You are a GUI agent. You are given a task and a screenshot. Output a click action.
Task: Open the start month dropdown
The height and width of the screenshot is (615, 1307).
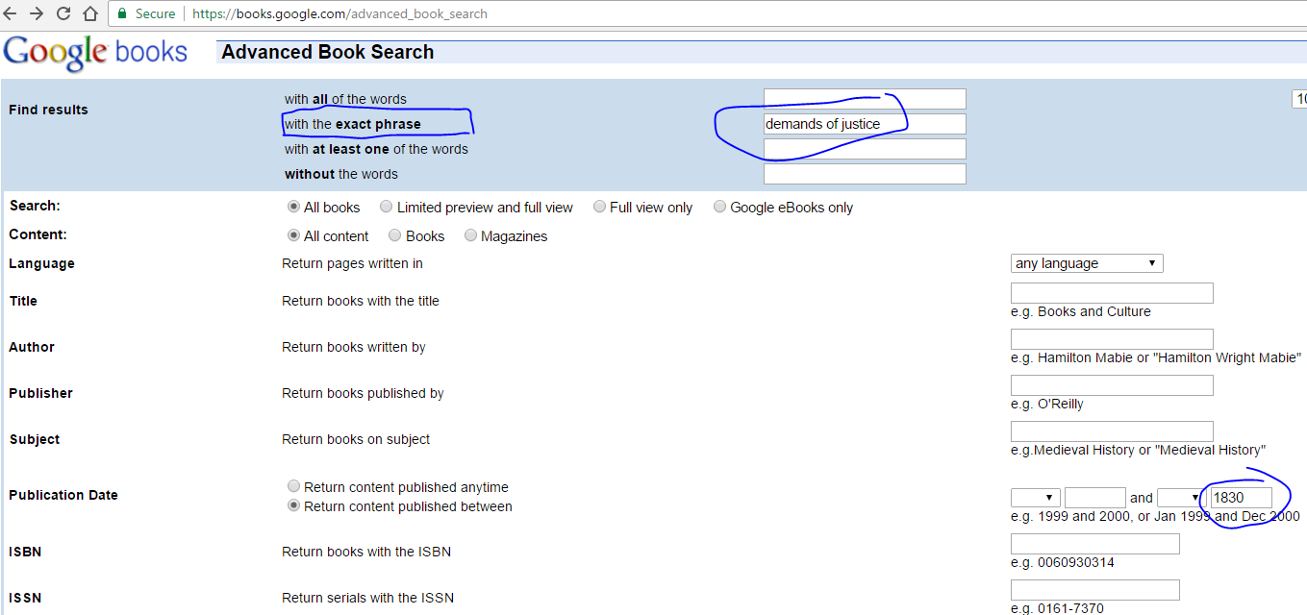click(x=1036, y=498)
